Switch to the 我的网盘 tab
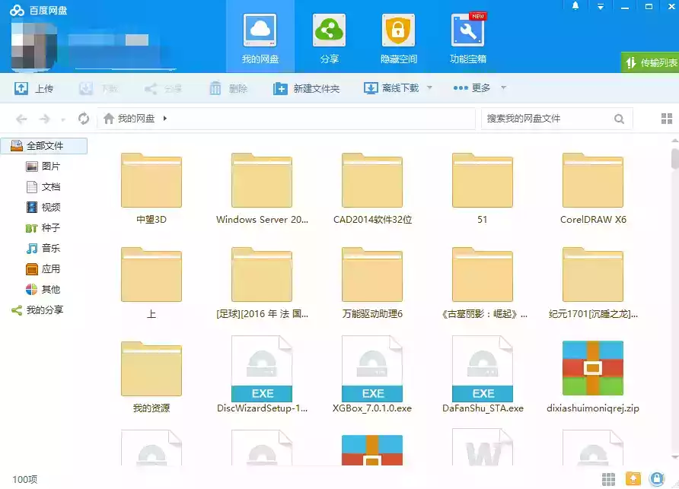The height and width of the screenshot is (489, 679). click(260, 36)
